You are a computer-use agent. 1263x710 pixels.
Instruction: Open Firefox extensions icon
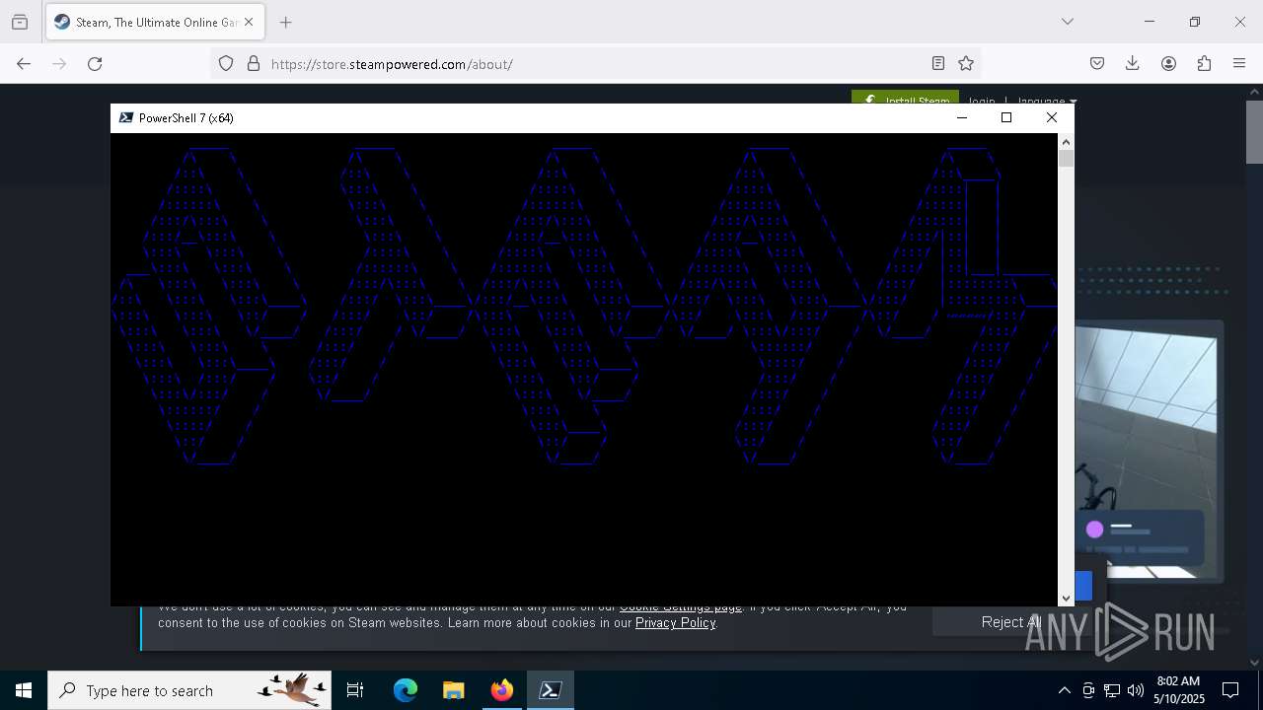(1204, 63)
